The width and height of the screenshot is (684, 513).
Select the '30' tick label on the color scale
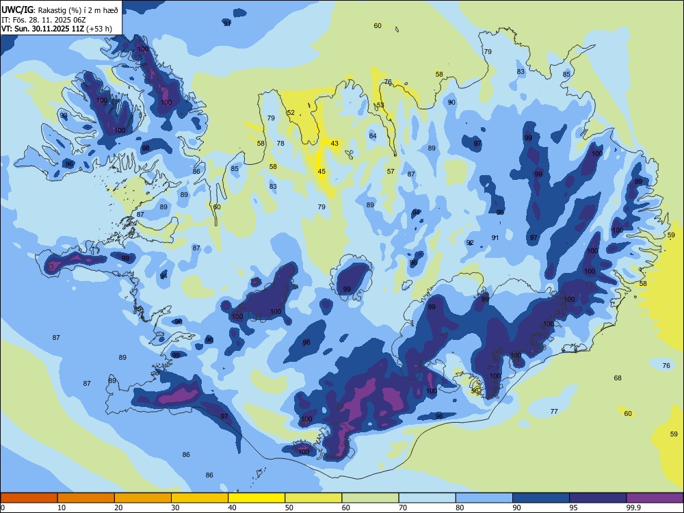click(175, 508)
